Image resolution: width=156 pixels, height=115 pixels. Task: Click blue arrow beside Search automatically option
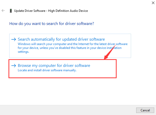point(14,39)
